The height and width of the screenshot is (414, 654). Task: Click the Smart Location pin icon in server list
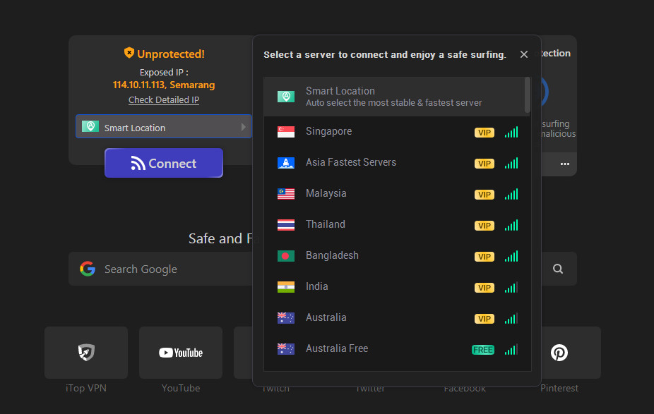point(286,97)
